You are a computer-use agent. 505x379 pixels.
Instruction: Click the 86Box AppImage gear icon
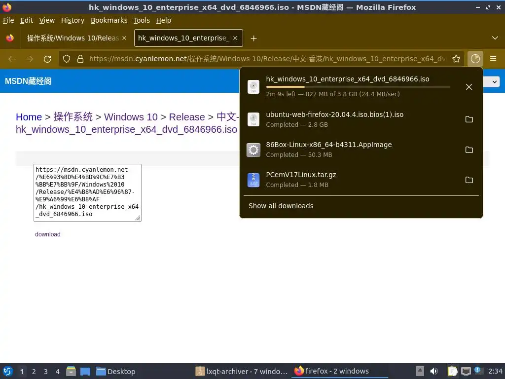tap(253, 150)
